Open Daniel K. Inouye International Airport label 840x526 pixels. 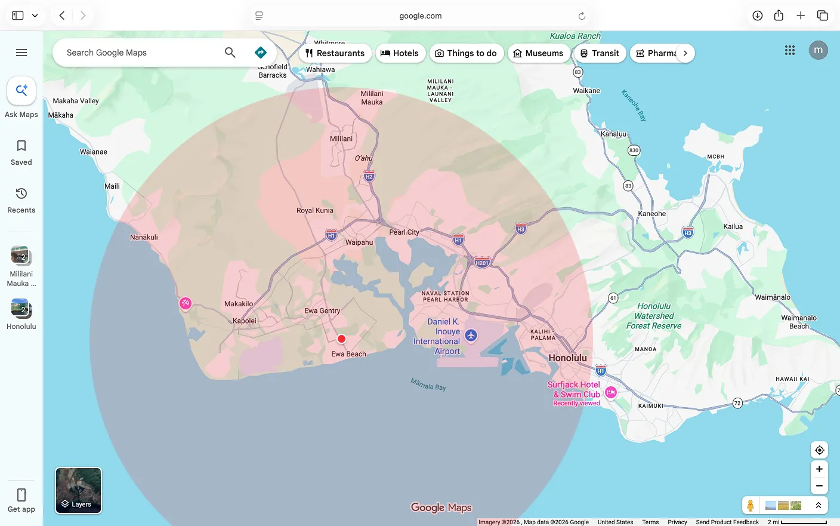(438, 337)
